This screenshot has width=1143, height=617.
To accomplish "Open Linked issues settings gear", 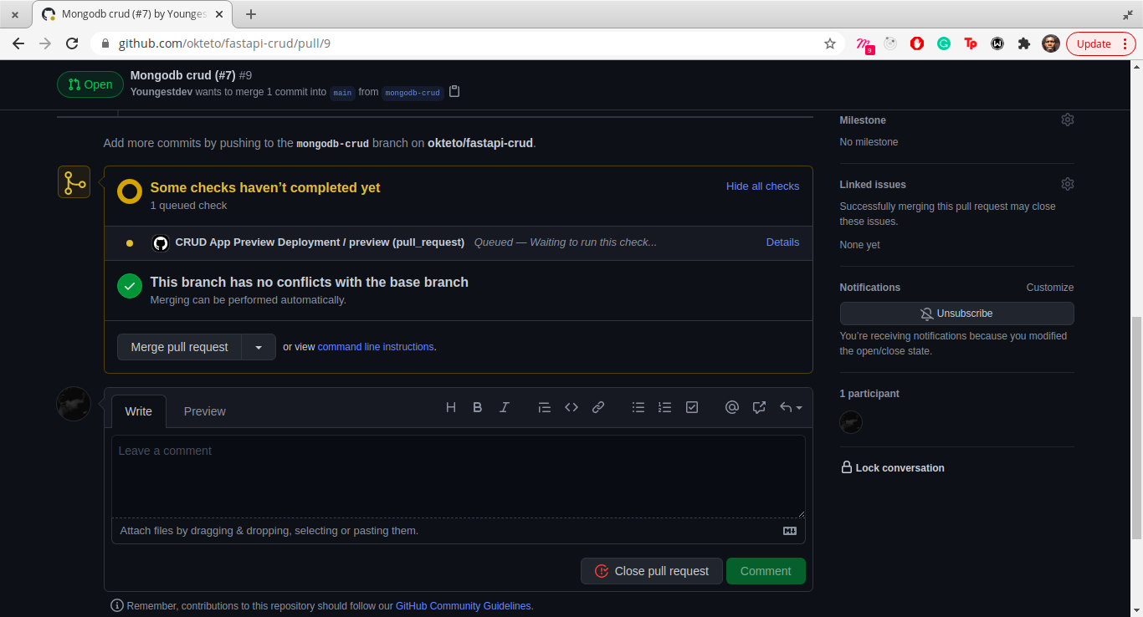I will pos(1068,184).
